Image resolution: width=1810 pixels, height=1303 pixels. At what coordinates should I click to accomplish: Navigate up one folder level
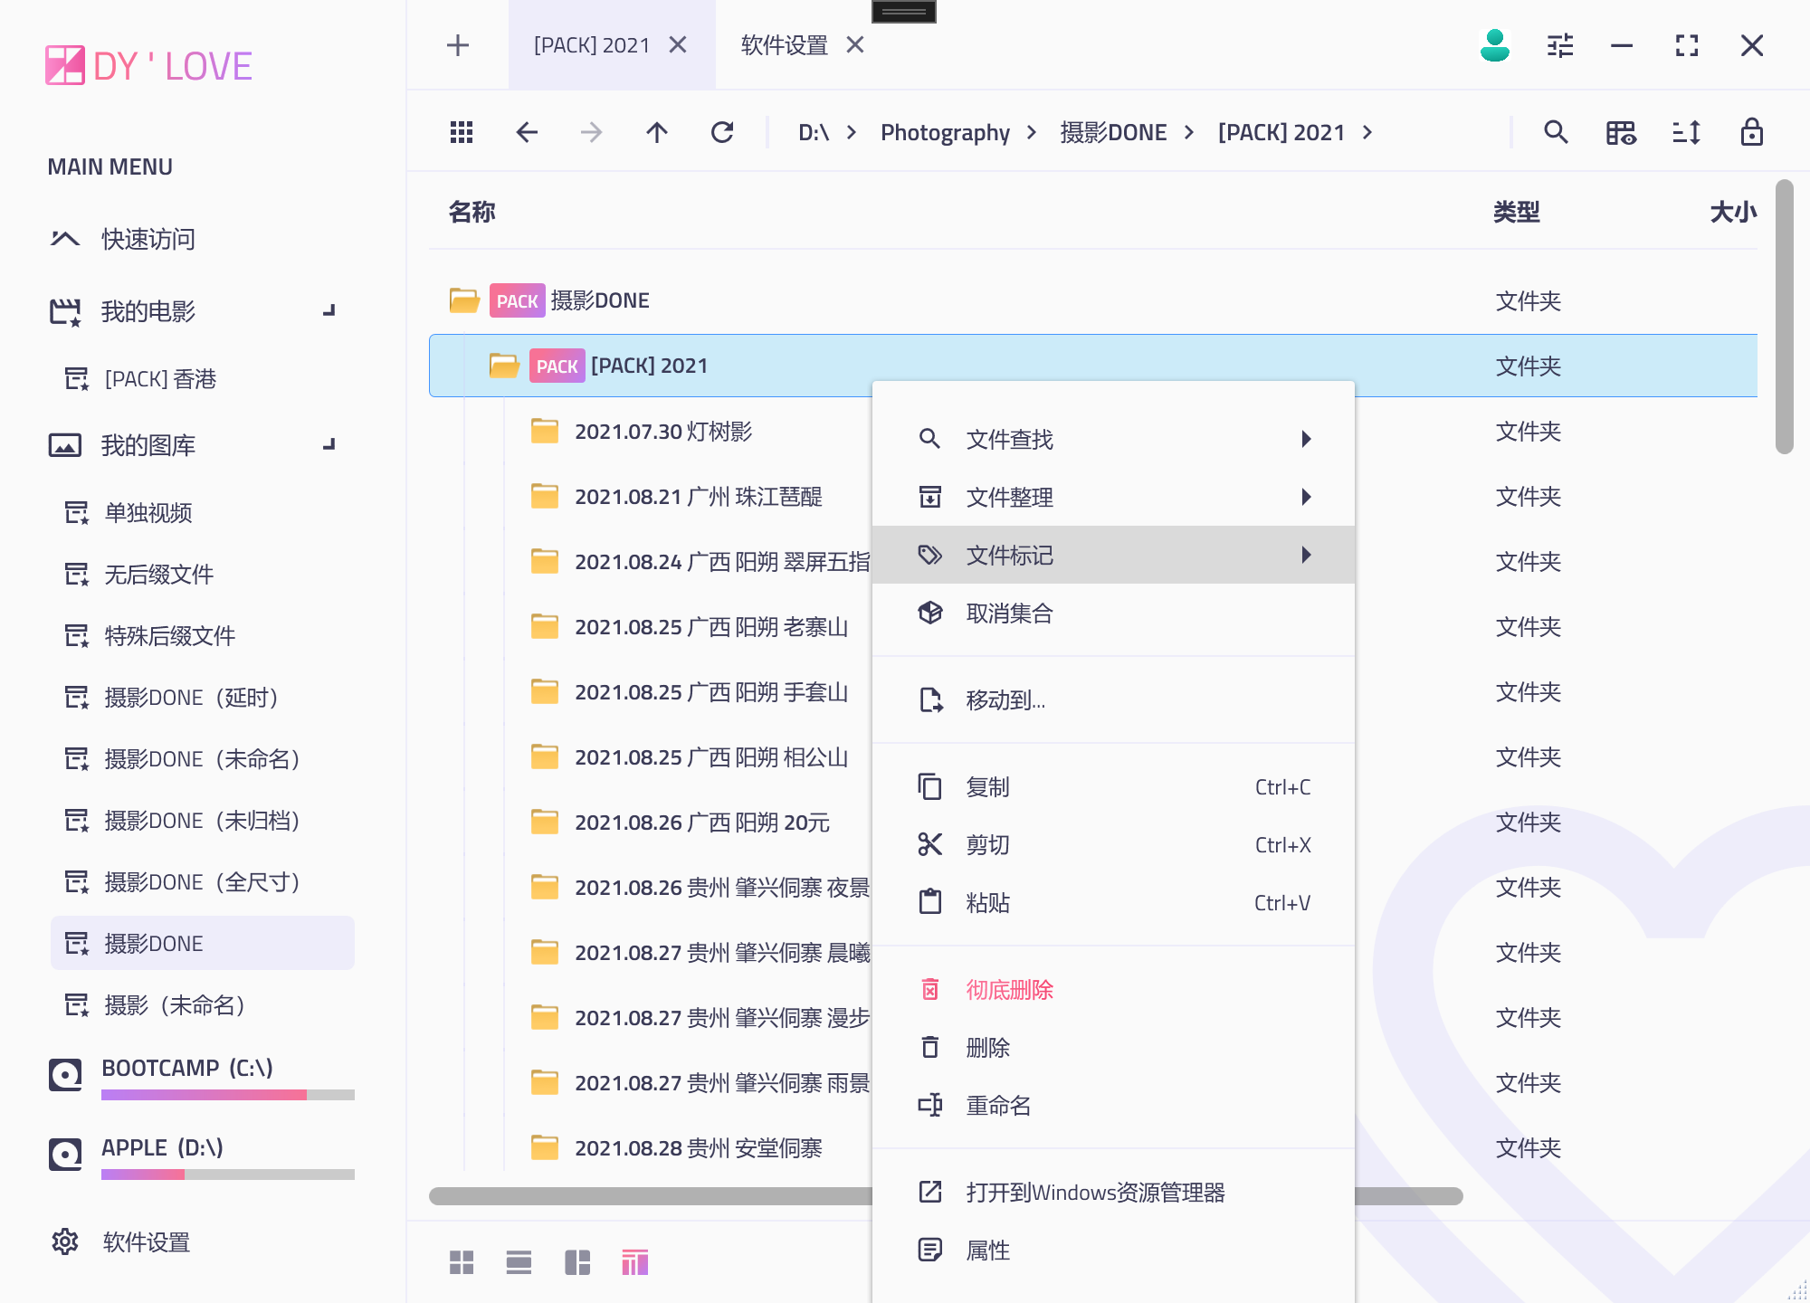pos(657,133)
